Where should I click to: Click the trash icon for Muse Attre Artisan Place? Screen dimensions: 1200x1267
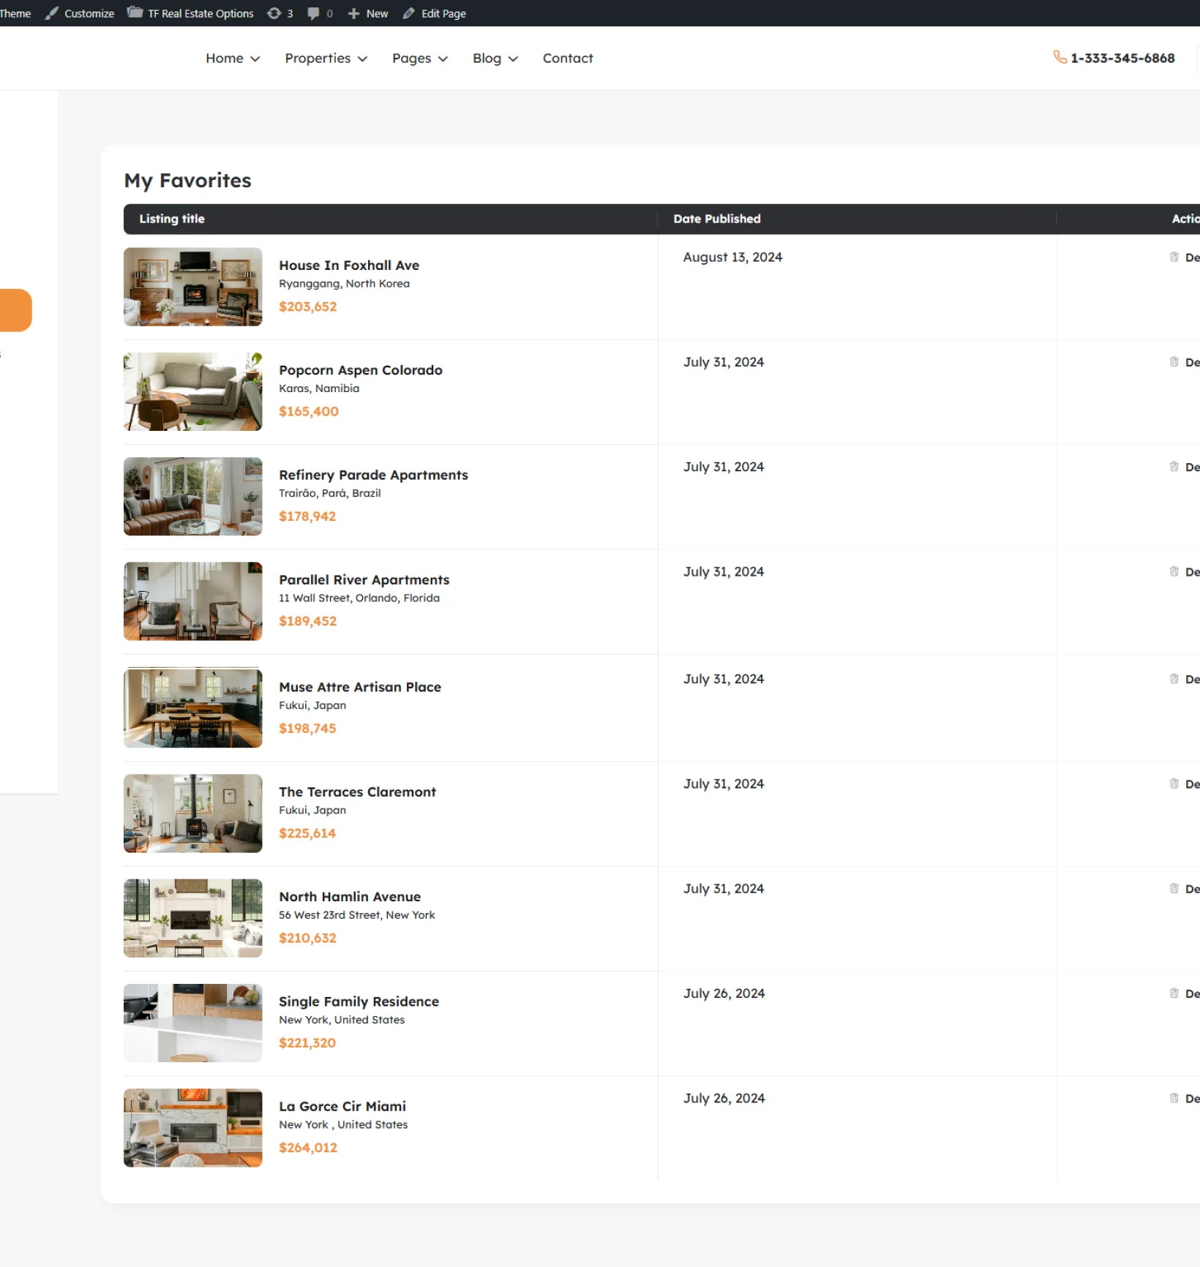[x=1174, y=679]
